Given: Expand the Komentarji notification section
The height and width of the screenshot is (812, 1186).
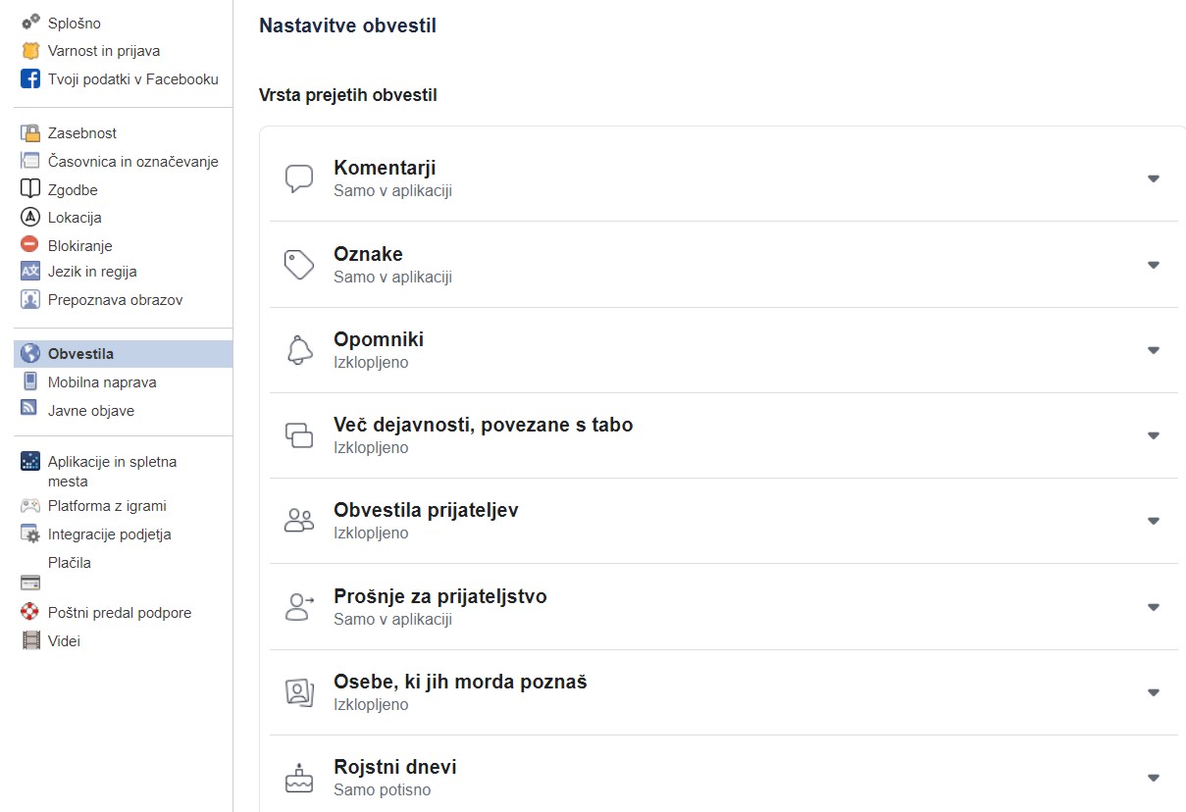Looking at the screenshot, I should [1154, 178].
